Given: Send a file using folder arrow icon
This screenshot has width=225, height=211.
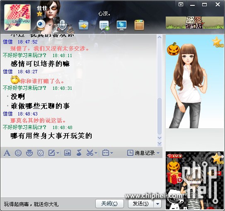Looking at the screenshot, I should 83,25.
